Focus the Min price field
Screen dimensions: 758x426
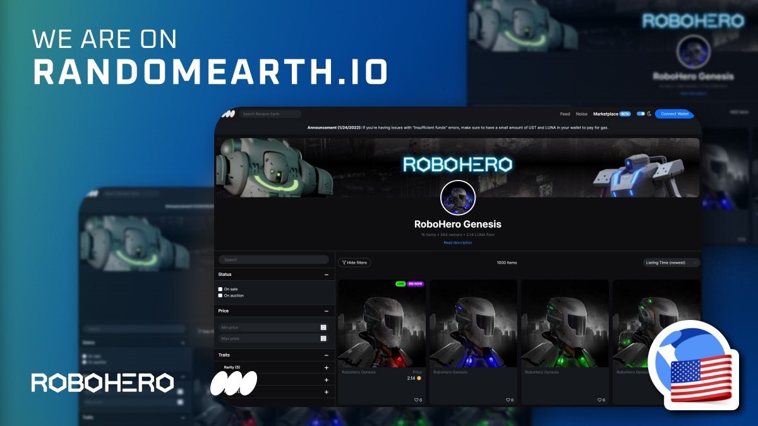(x=274, y=328)
